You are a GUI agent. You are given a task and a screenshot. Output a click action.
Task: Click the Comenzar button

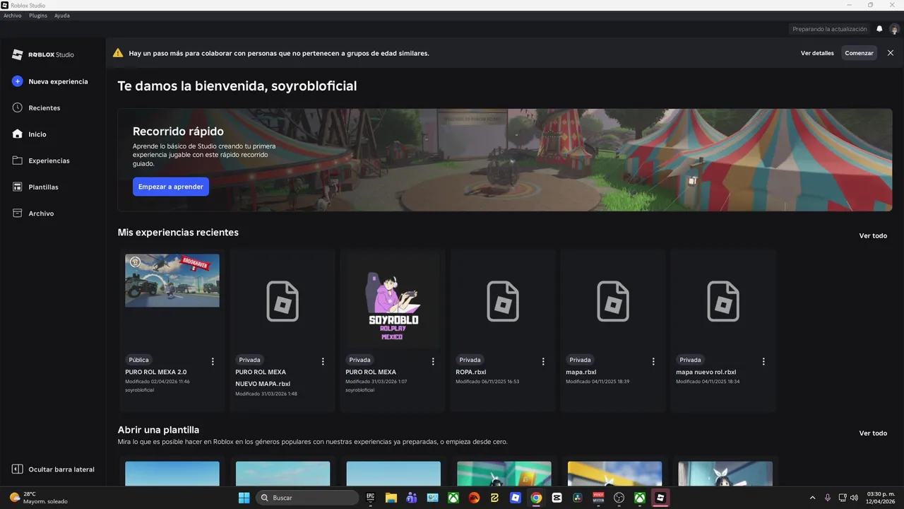pyautogui.click(x=859, y=53)
